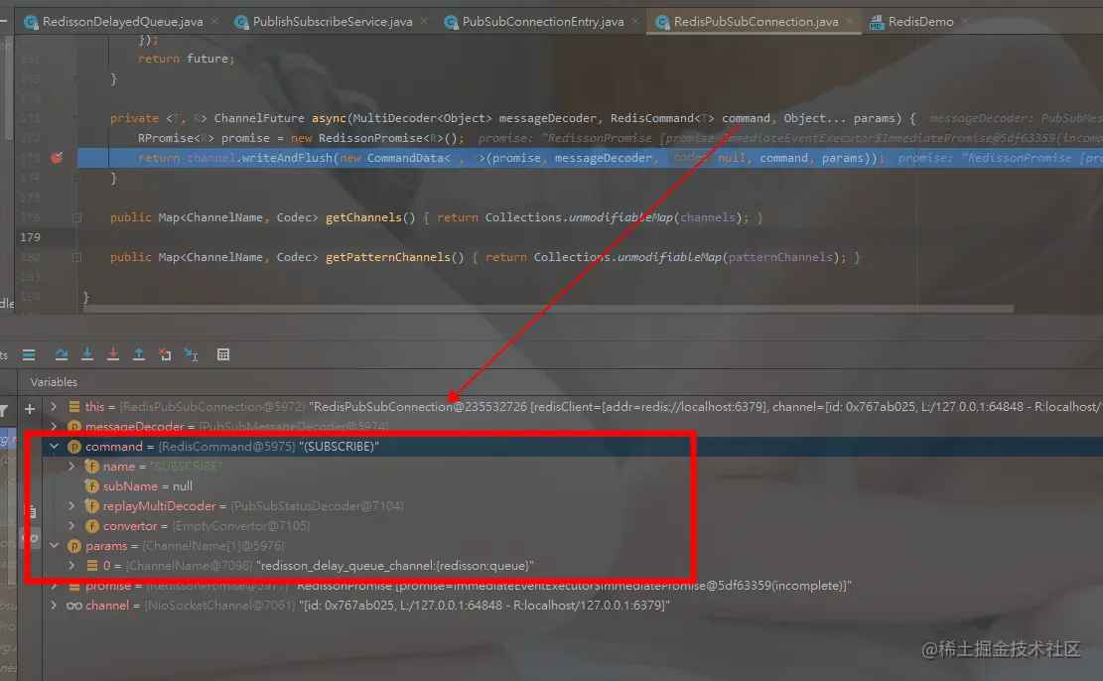
Task: Click the field icon beside convertor
Action: (91, 526)
